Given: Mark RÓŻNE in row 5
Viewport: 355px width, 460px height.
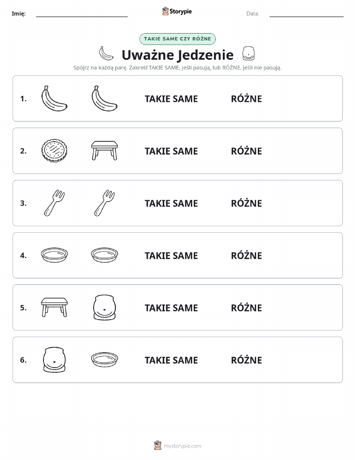Looking at the screenshot, I should click(x=246, y=308).
